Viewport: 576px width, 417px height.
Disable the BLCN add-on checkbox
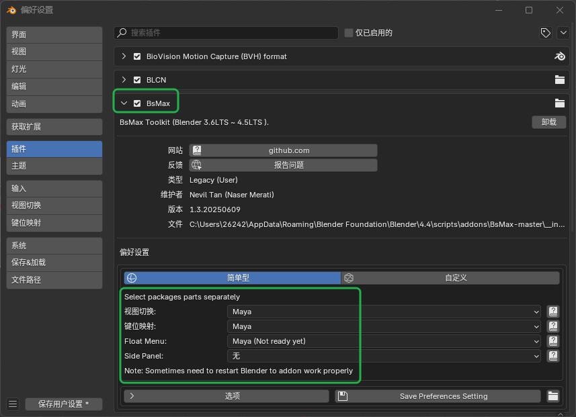pyautogui.click(x=137, y=80)
